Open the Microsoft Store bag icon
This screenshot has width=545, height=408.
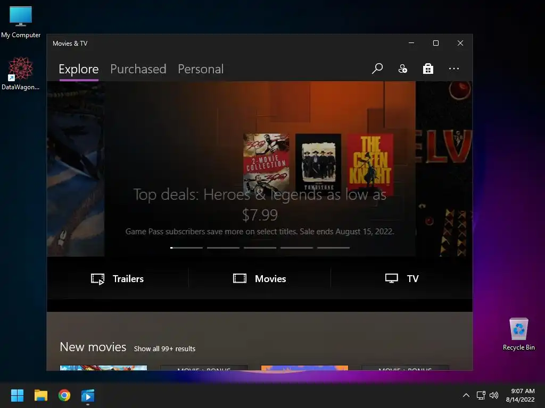(x=428, y=69)
